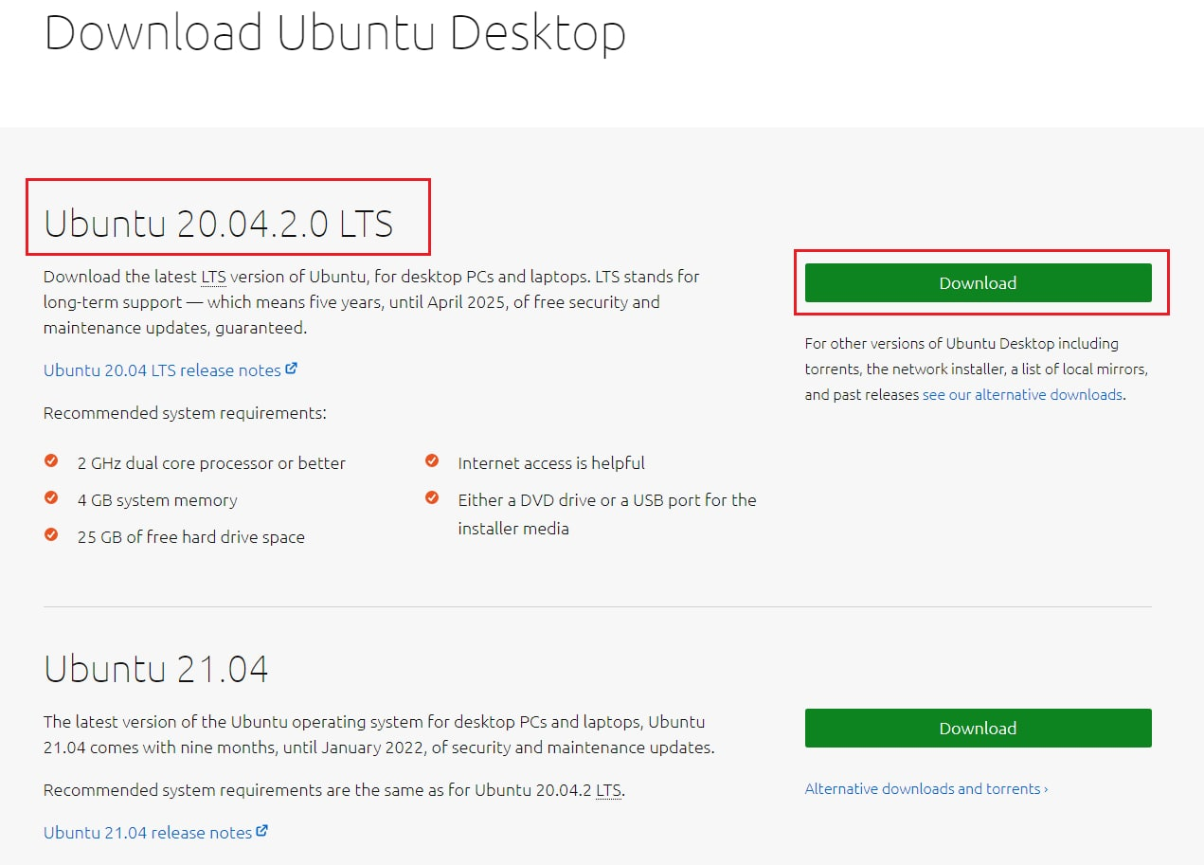Click checkmark icon next to 25 GB drive space

click(51, 535)
